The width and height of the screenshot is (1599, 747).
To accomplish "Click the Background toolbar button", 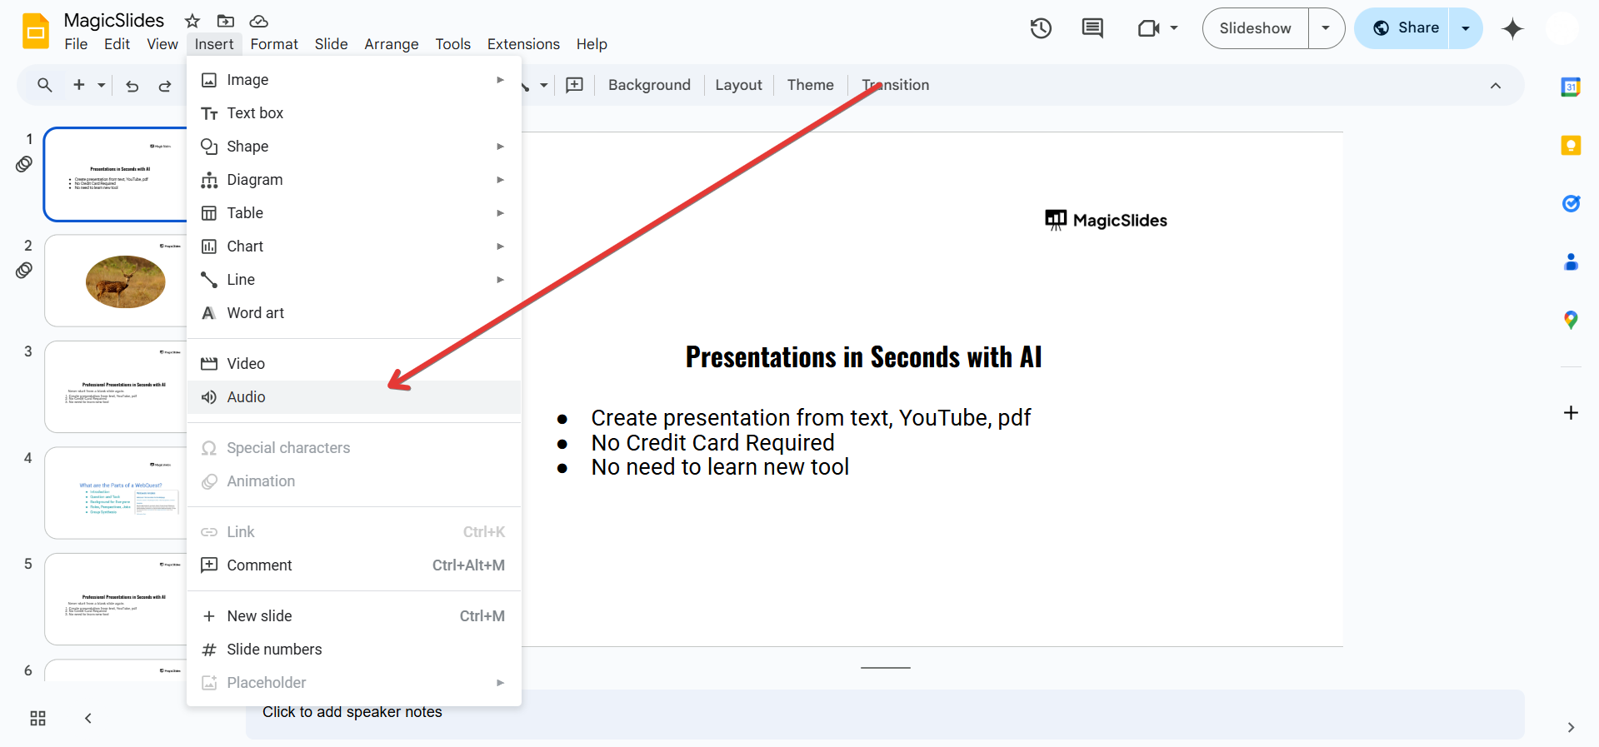I will 649,85.
